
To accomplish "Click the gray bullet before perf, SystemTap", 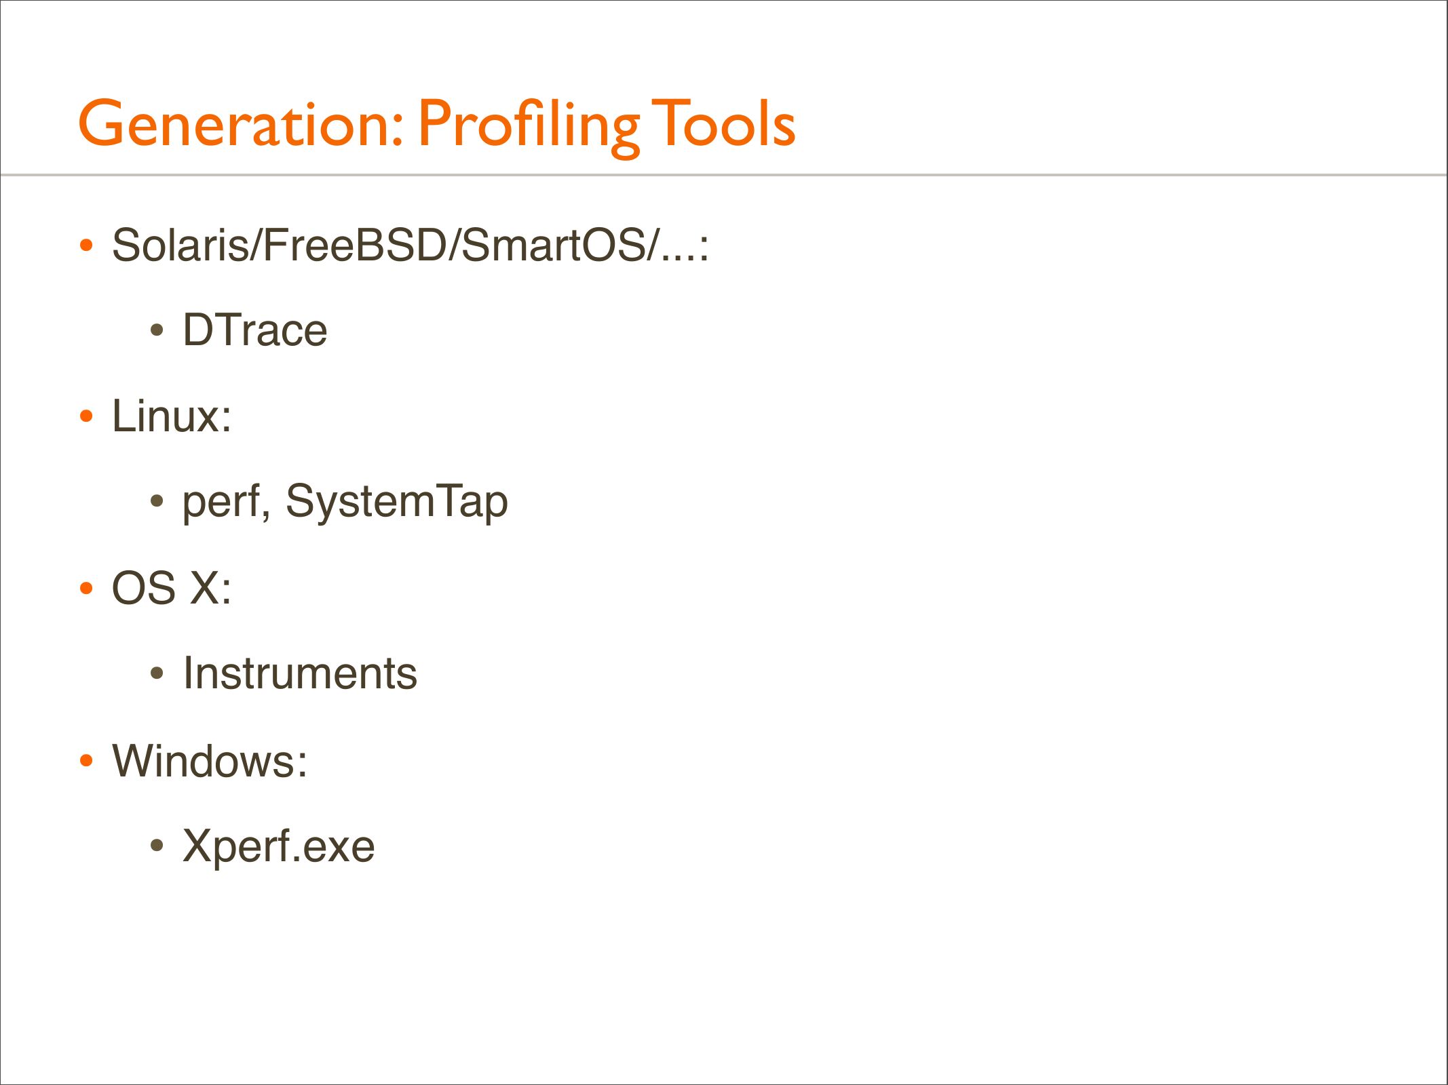I will click(157, 502).
